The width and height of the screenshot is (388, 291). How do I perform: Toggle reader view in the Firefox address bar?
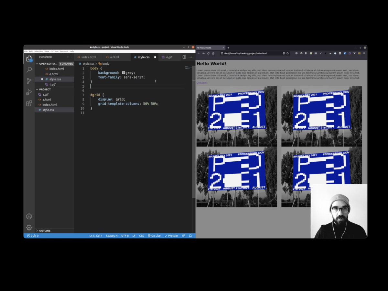tap(284, 53)
